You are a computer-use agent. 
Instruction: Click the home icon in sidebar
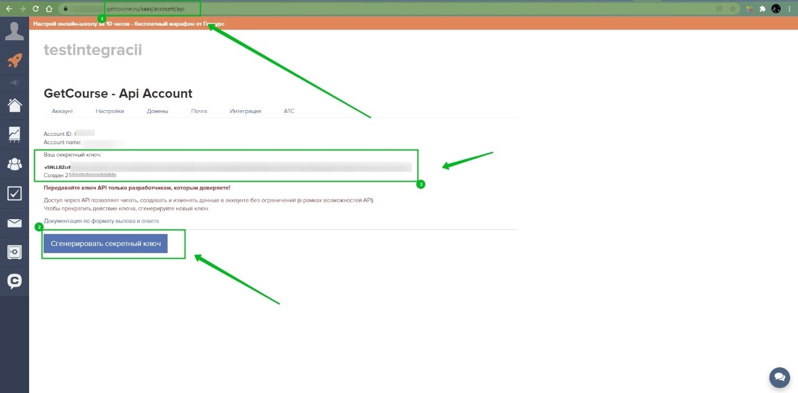click(14, 105)
